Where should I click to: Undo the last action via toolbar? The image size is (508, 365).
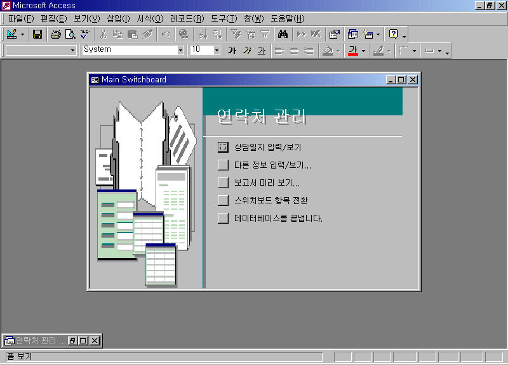[x=166, y=34]
